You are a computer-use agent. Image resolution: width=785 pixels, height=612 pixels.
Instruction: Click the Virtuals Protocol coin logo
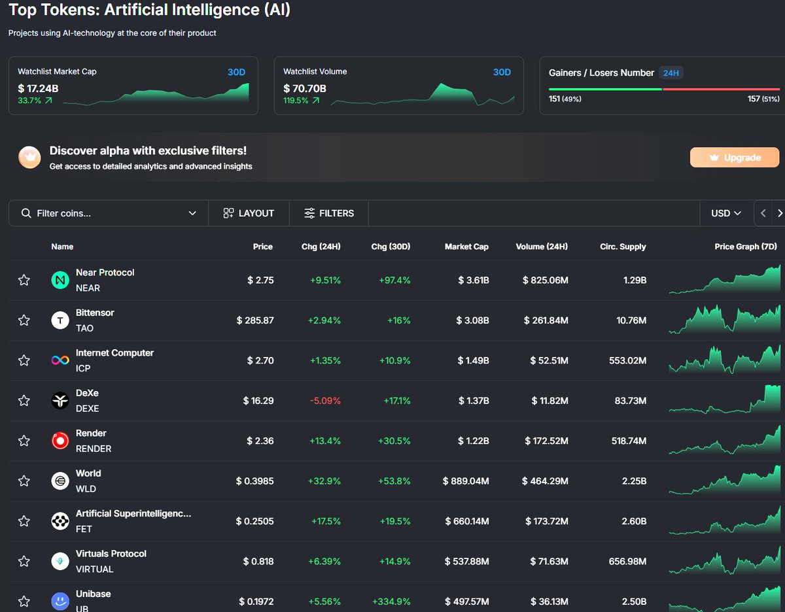pos(60,561)
